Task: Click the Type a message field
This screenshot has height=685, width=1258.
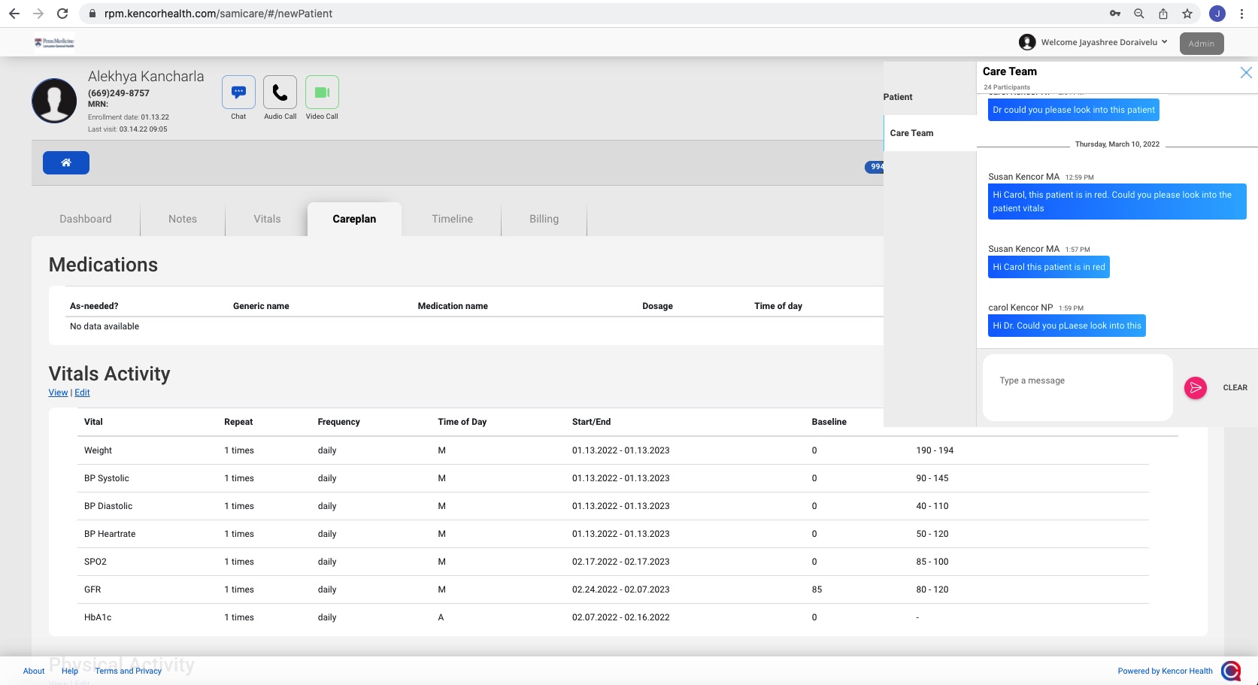Action: [1078, 387]
